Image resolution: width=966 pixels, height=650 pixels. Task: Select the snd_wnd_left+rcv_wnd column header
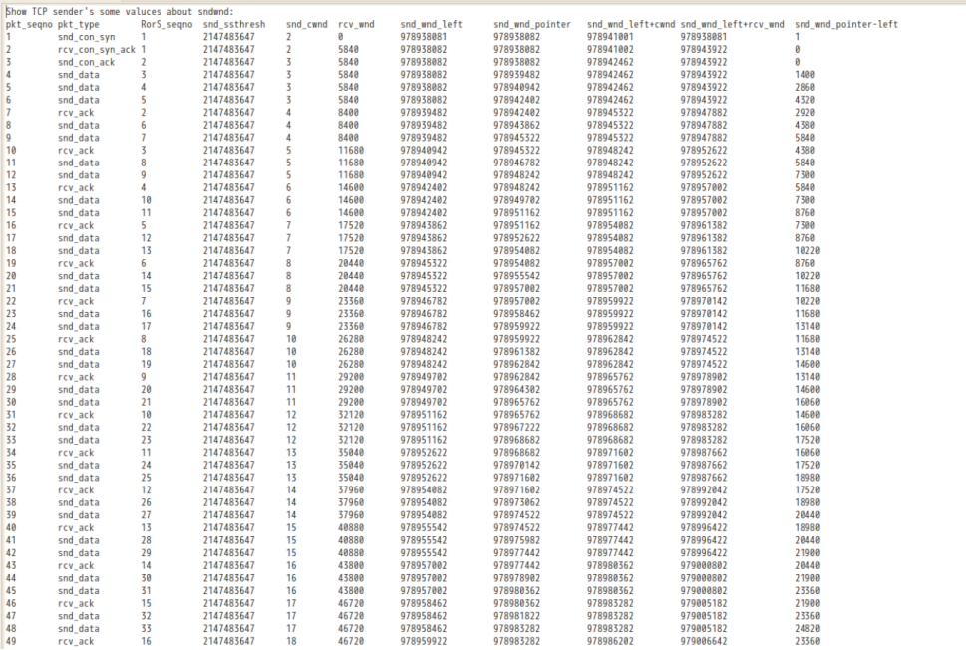point(733,23)
